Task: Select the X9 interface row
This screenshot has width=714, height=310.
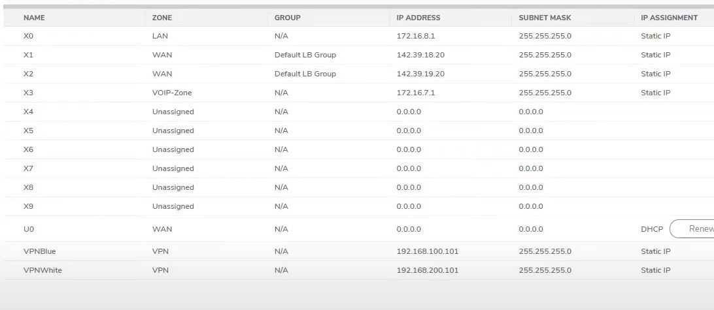Action: click(x=28, y=206)
